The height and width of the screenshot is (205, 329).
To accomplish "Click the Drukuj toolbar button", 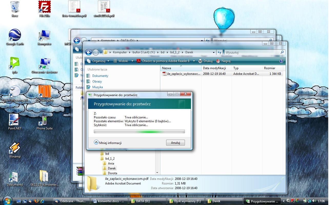I will (x=205, y=61).
